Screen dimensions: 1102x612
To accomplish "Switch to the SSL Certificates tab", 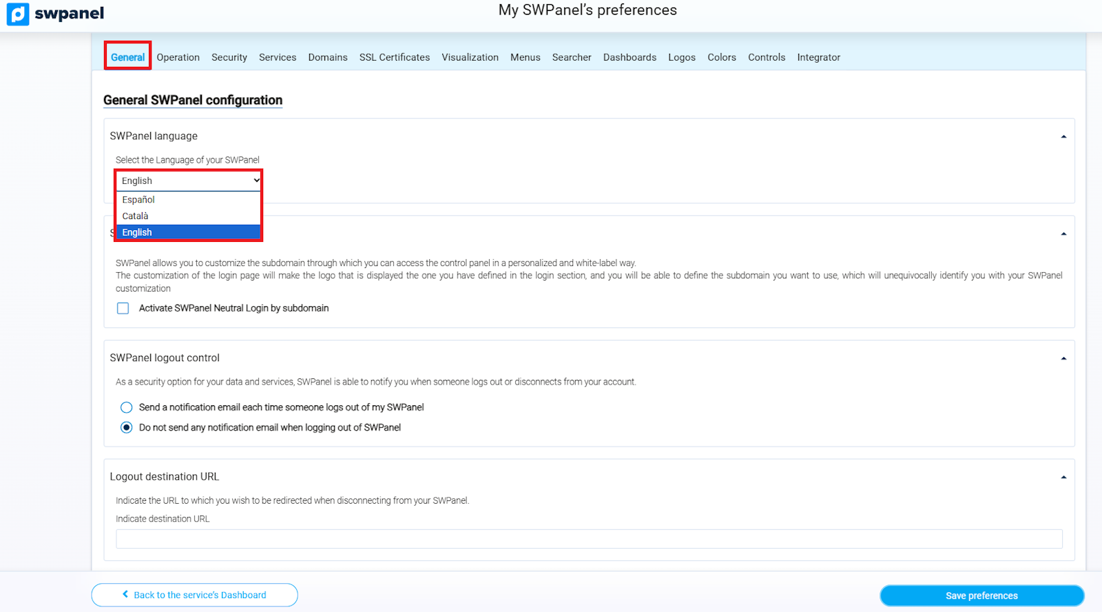I will click(394, 57).
